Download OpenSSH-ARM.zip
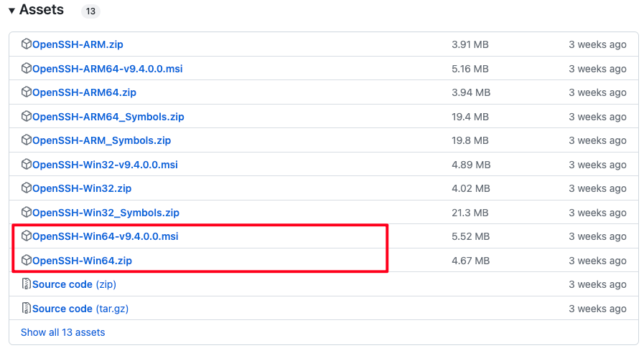Image resolution: width=644 pixels, height=348 pixels. click(78, 44)
